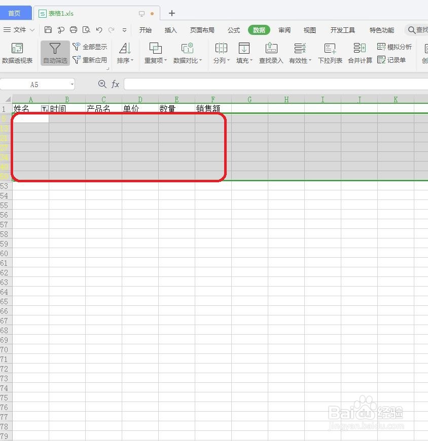Open the 文件 file menu

click(15, 29)
